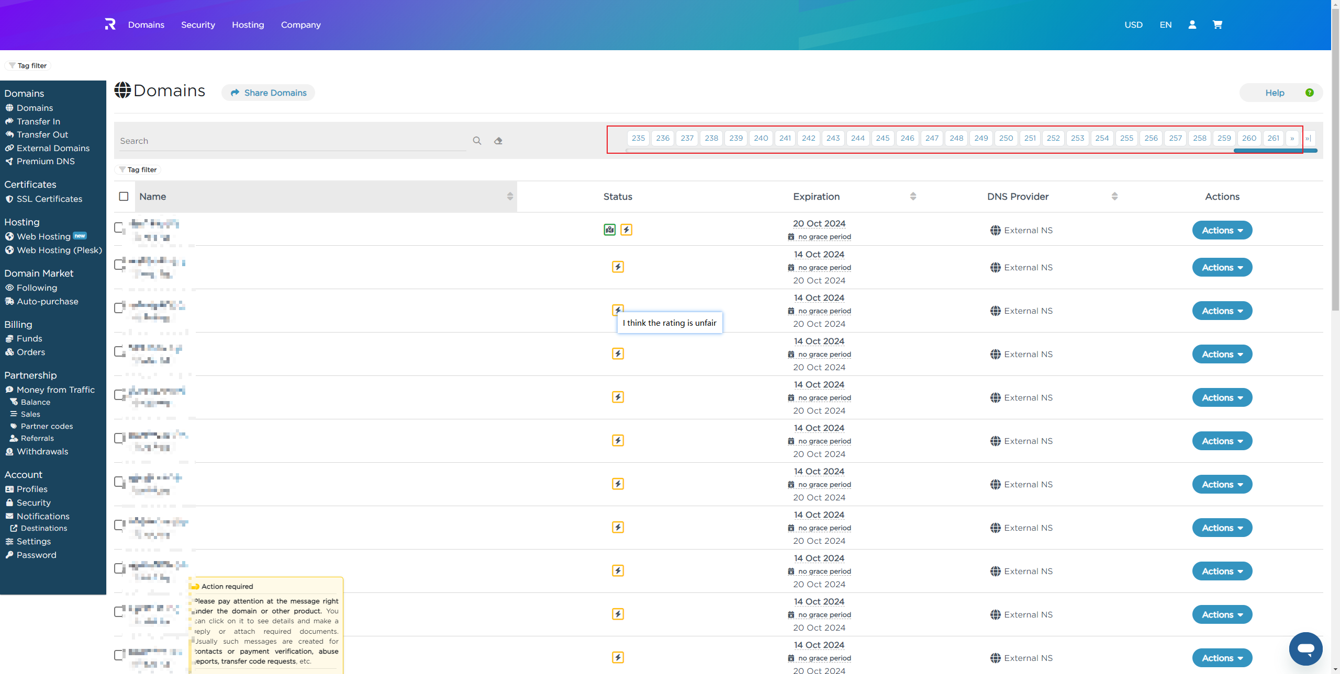Focus the Search input field
This screenshot has height=674, width=1340.
(x=293, y=141)
